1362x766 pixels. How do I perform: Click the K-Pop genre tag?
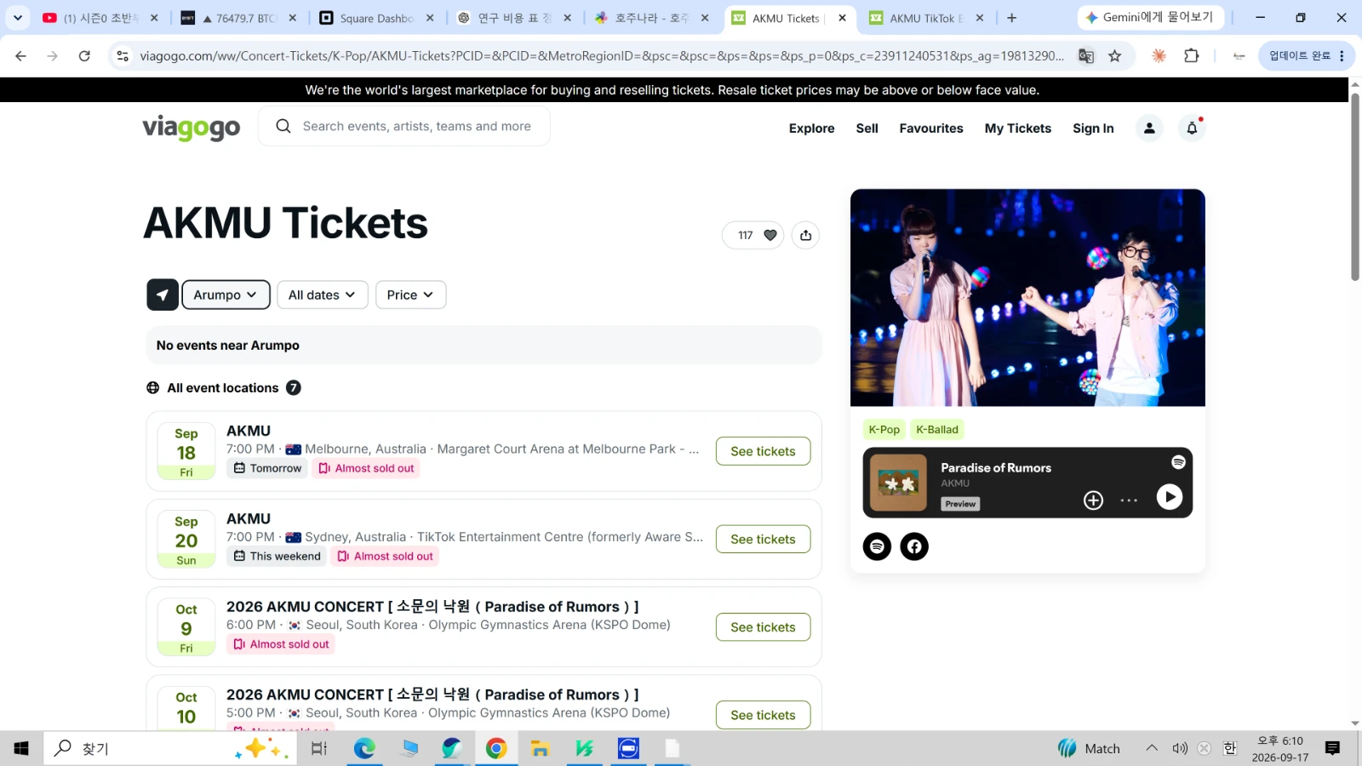click(884, 430)
